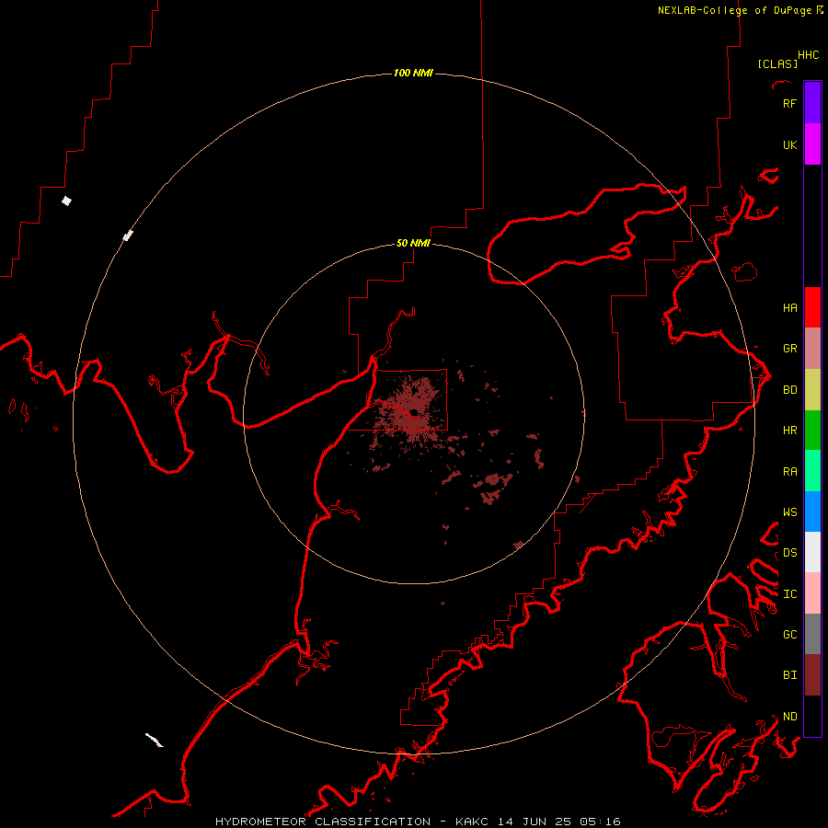
Task: Click the WS legend label
Action: coord(789,512)
